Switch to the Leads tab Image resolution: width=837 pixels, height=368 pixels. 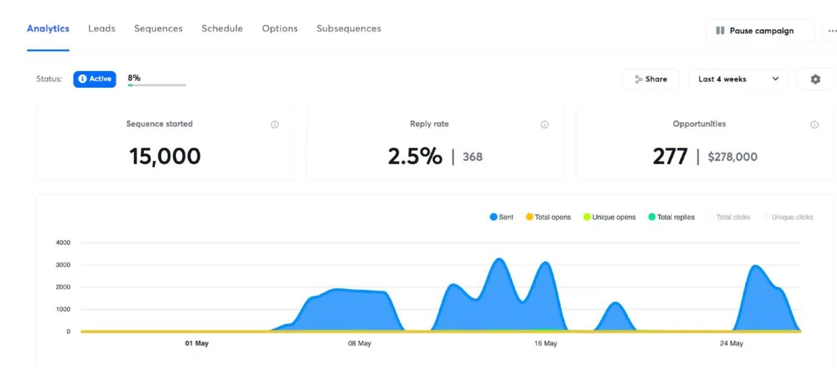pyautogui.click(x=102, y=29)
